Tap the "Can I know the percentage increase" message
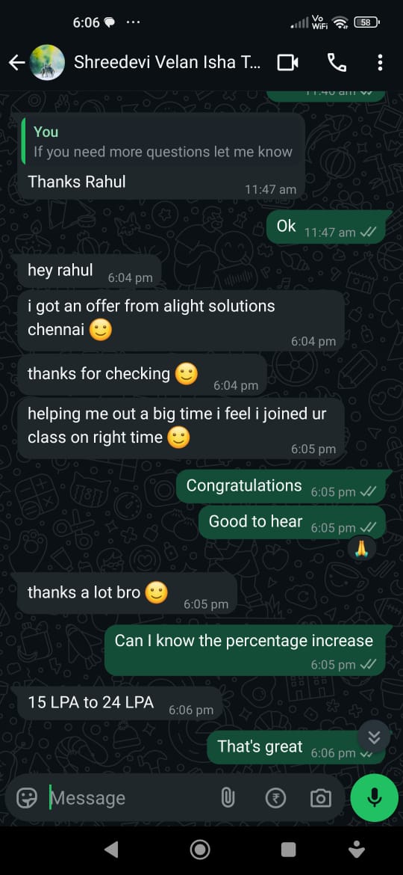 pyautogui.click(x=244, y=650)
